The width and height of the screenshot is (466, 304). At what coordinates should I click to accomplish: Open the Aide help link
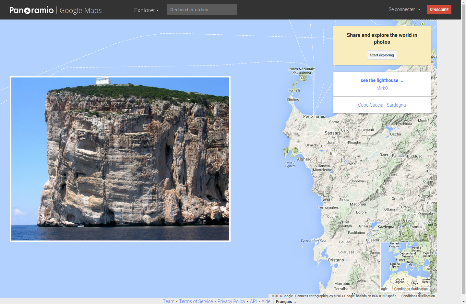point(266,301)
